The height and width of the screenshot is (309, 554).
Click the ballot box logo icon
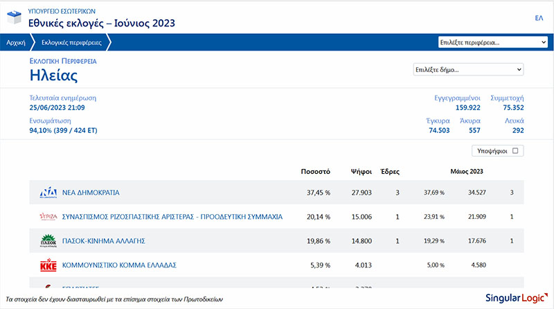pos(14,17)
